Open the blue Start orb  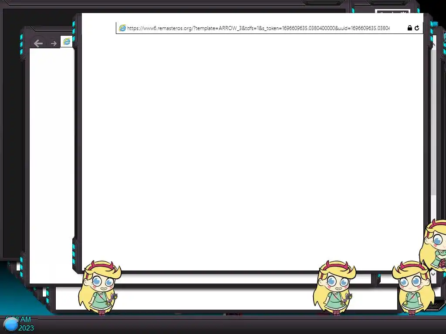(x=11, y=324)
